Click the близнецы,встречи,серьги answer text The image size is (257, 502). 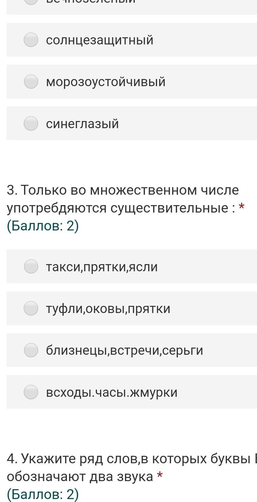coord(124,350)
